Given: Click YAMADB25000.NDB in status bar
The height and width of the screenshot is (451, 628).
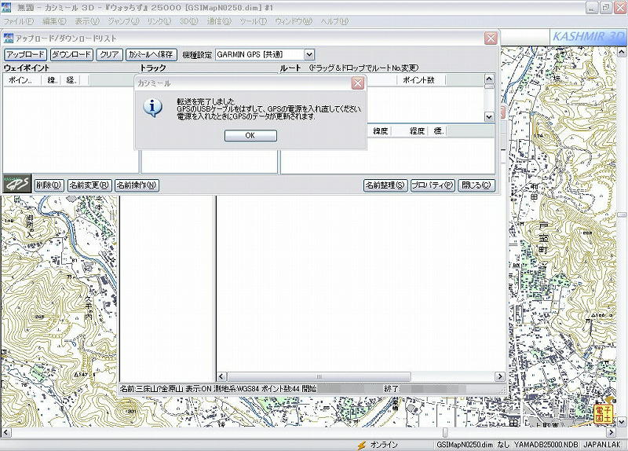Looking at the screenshot, I should [x=546, y=445].
